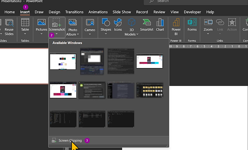
Task: Open the Design tab
Action: click(55, 12)
